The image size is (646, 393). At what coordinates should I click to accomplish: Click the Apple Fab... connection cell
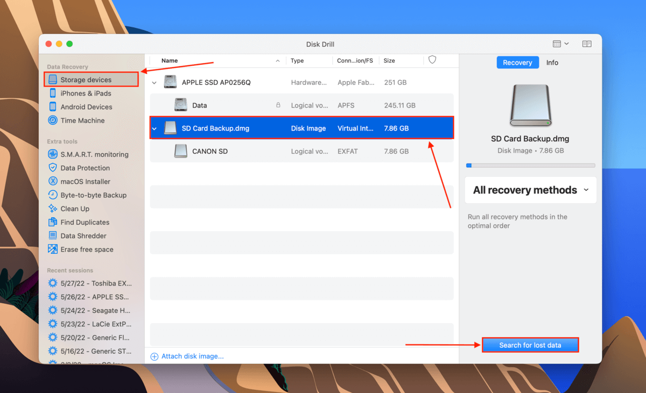pos(356,83)
